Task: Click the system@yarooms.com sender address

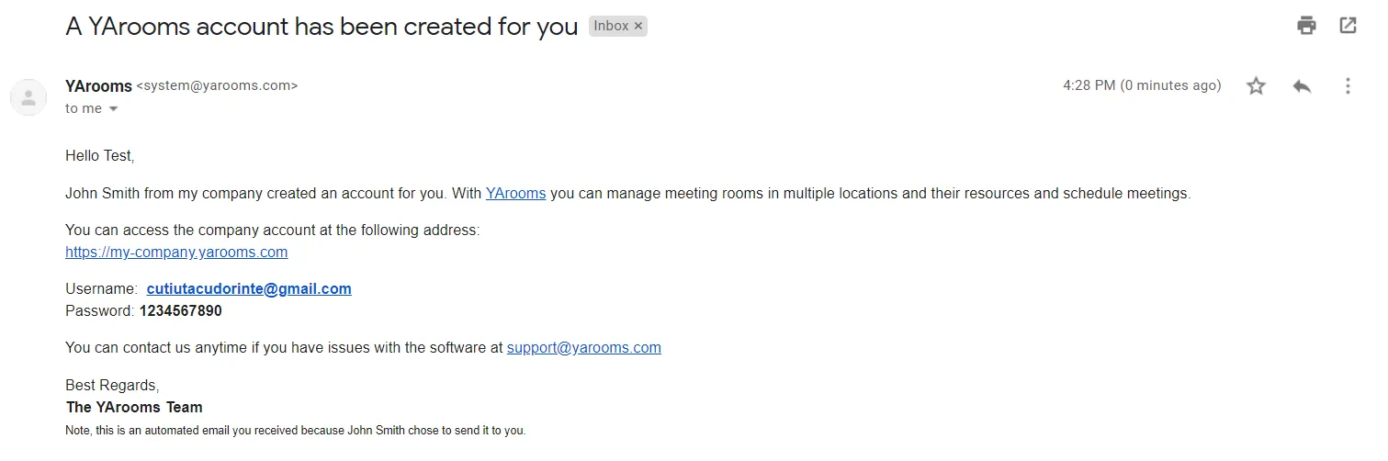Action: click(x=217, y=86)
